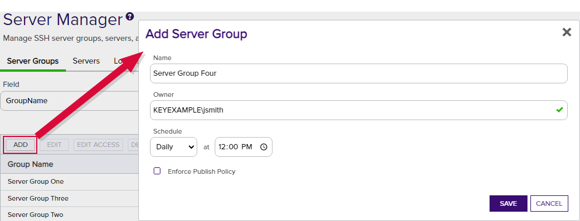The height and width of the screenshot is (221, 580).
Task: Close the Add Server Group dialog
Action: (567, 32)
